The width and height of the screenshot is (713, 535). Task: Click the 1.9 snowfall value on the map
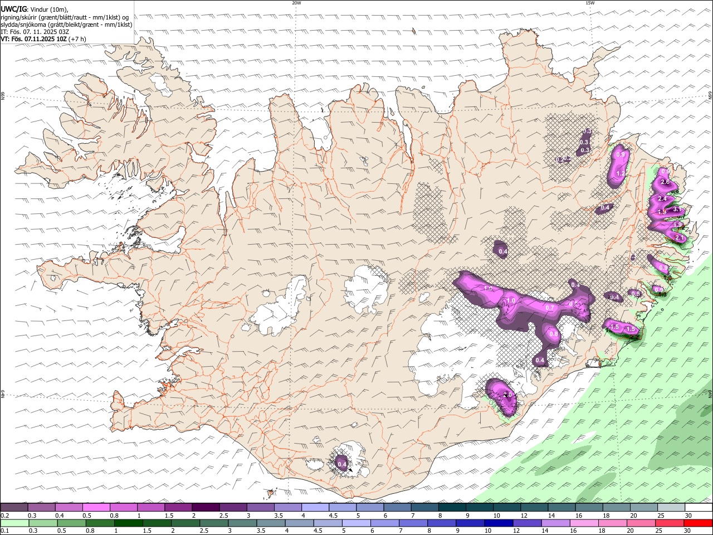(677, 225)
